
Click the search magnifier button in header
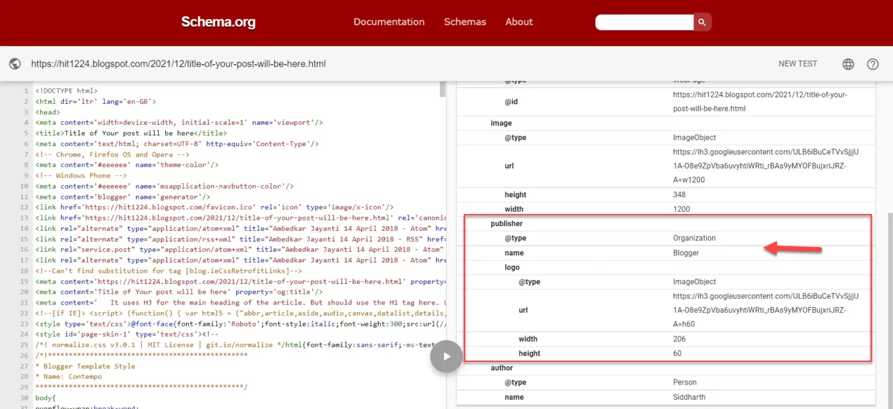[x=702, y=22]
